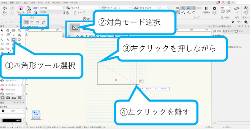
Task: Click the 1:1 scale ruler icon
Action: (237, 9)
